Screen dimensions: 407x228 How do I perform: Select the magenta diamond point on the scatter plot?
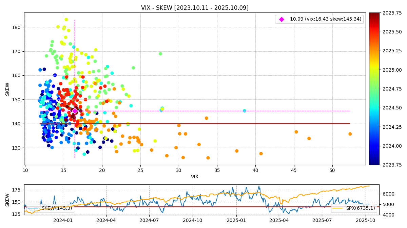[x=75, y=111]
